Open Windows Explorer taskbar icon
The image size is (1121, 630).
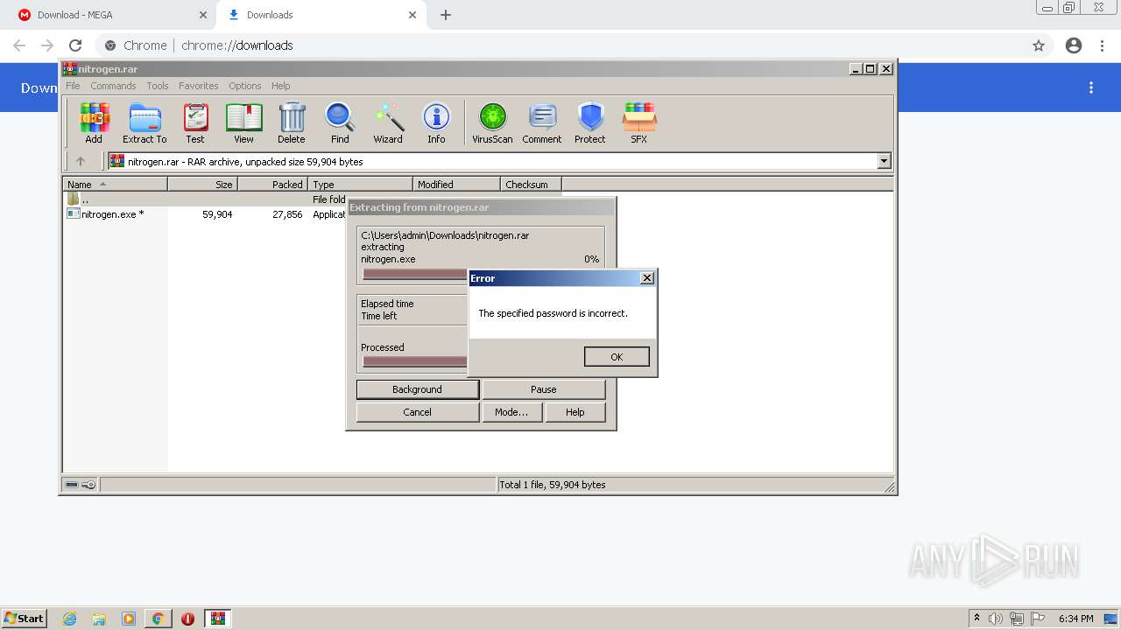pyautogui.click(x=99, y=619)
